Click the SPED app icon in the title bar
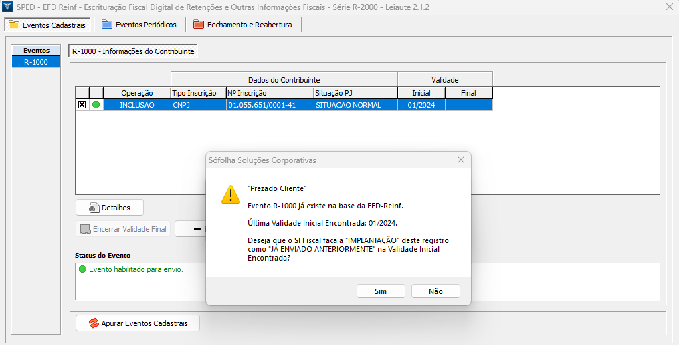 7,7
